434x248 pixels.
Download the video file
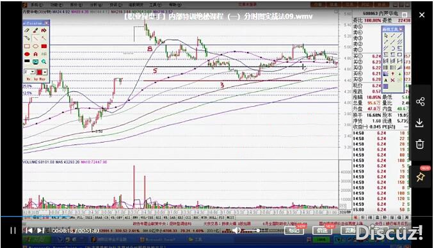[420, 123]
